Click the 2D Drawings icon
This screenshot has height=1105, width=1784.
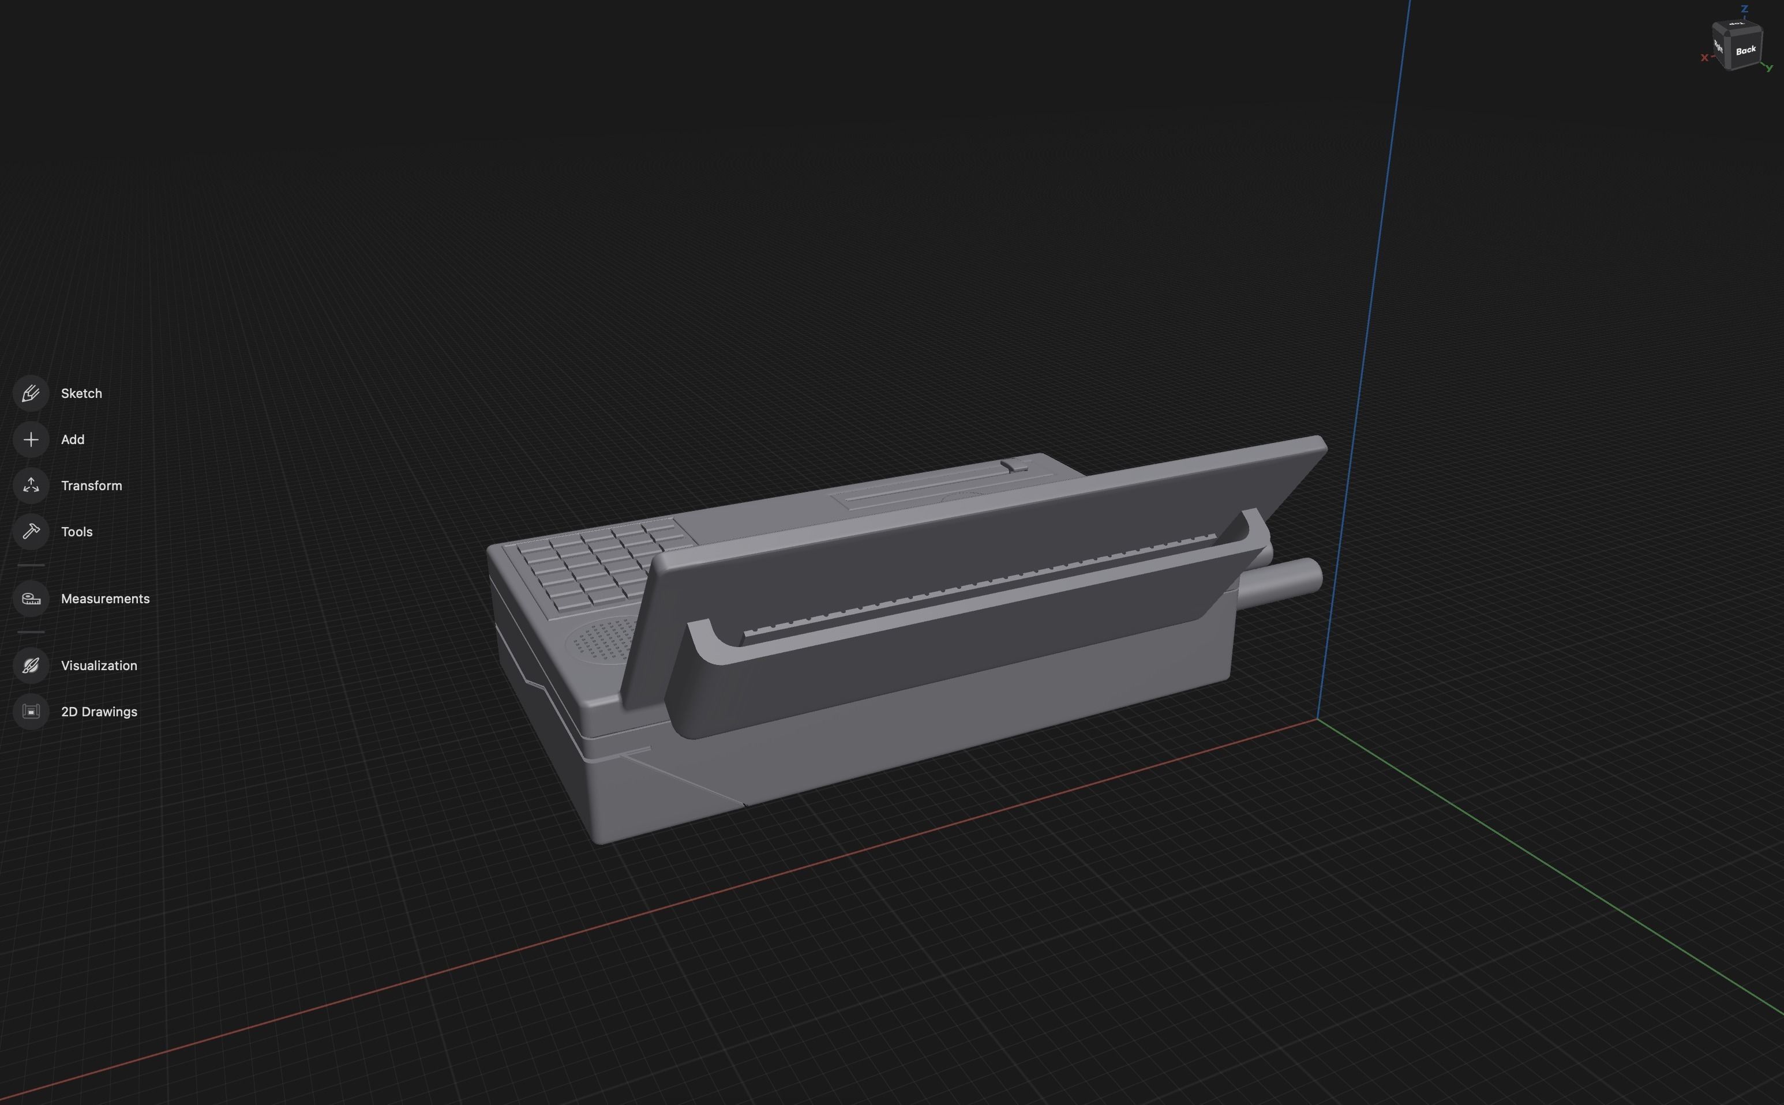(x=31, y=711)
